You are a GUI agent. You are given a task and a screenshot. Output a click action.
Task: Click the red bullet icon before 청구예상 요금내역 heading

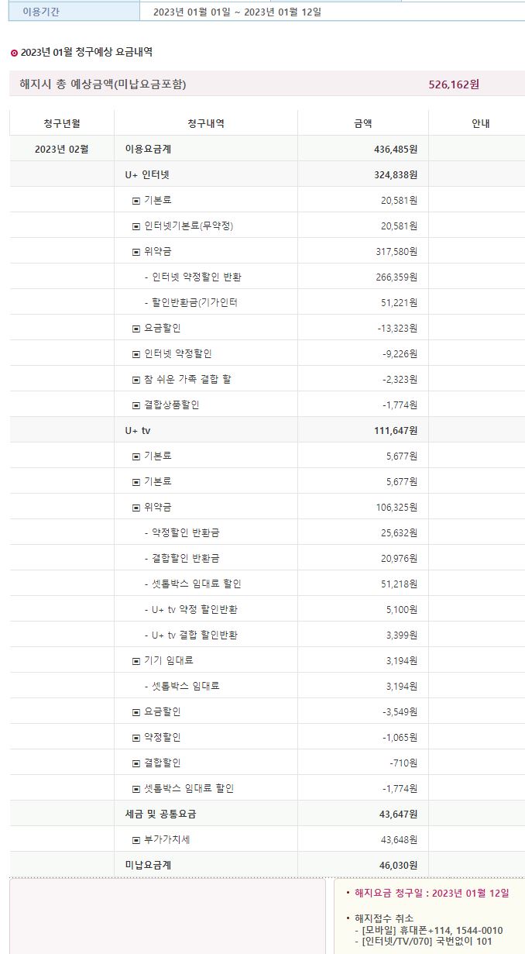14,53
